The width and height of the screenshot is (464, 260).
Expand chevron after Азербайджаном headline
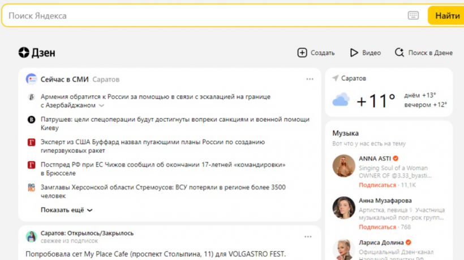(x=101, y=105)
